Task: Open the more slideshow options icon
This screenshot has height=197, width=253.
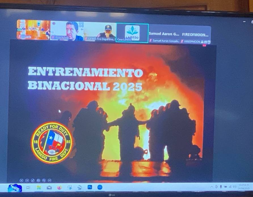Action: click(50, 180)
